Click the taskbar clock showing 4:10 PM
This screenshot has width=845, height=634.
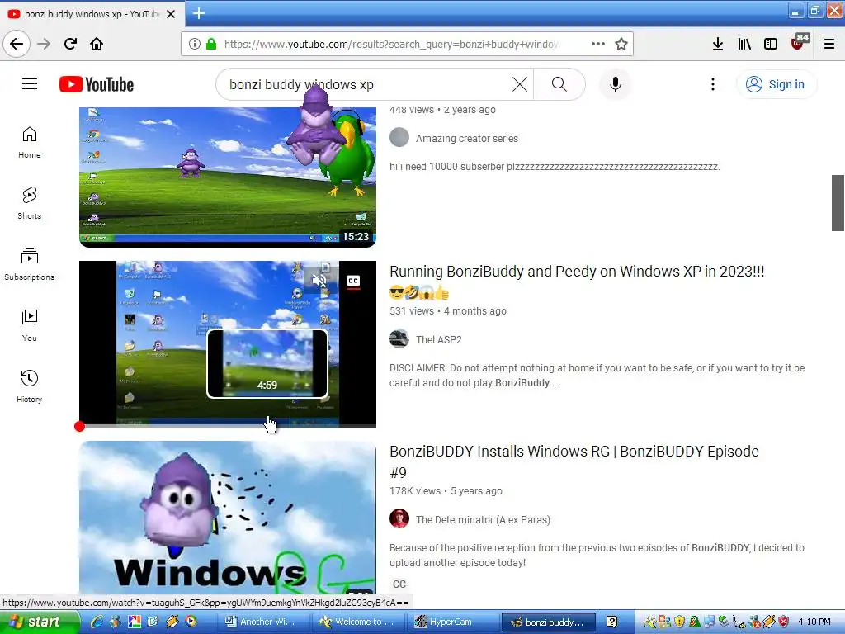pyautogui.click(x=814, y=622)
